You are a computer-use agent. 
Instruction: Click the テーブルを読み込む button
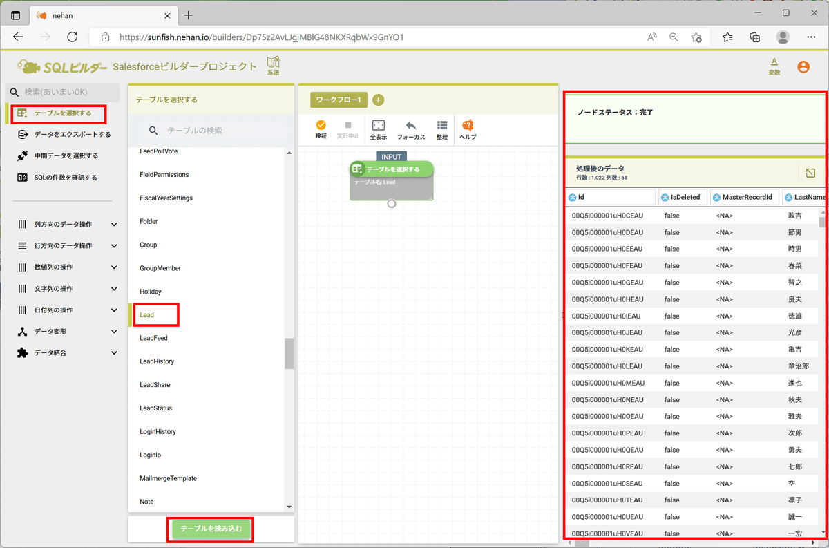coord(211,529)
